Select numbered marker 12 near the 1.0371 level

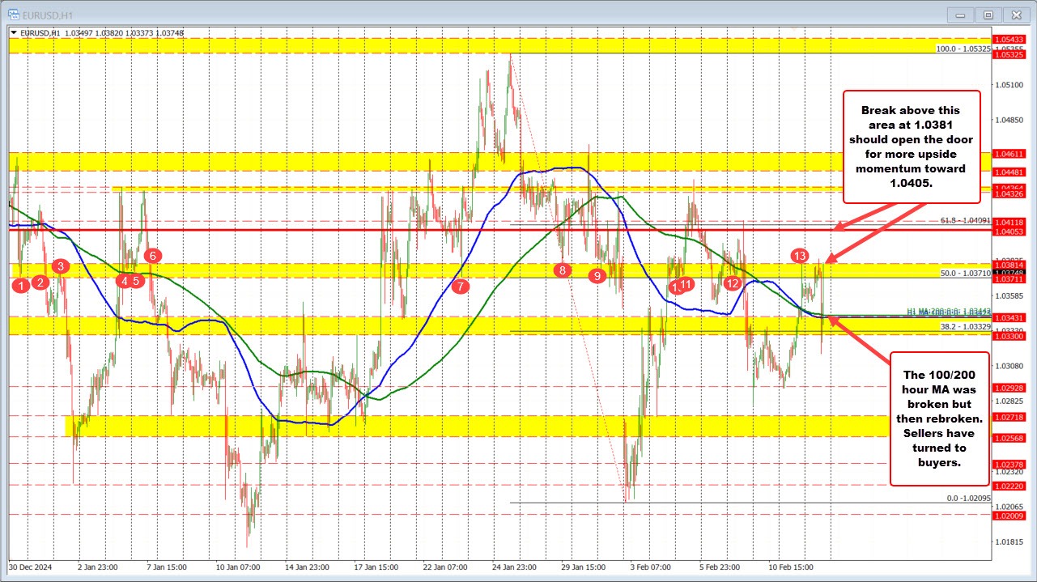point(733,284)
